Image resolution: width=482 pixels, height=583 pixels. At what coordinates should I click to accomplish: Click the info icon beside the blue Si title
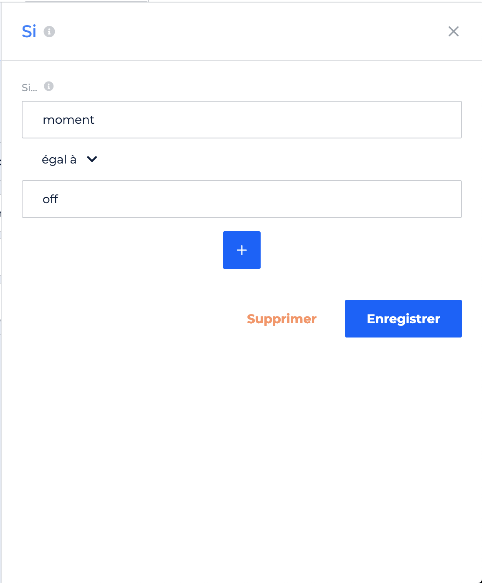pos(49,31)
